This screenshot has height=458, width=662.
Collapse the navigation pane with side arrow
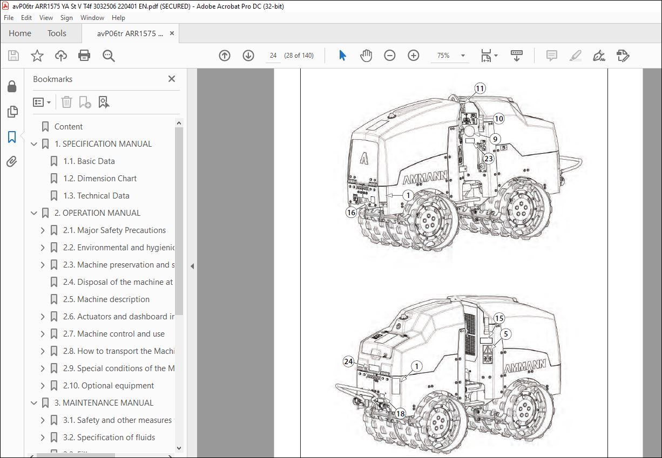pos(192,266)
